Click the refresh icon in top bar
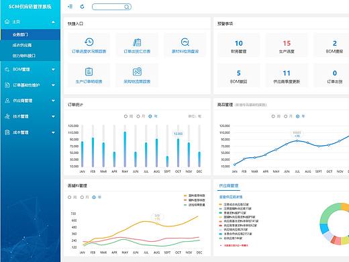349x262 pixels. coord(82,7)
